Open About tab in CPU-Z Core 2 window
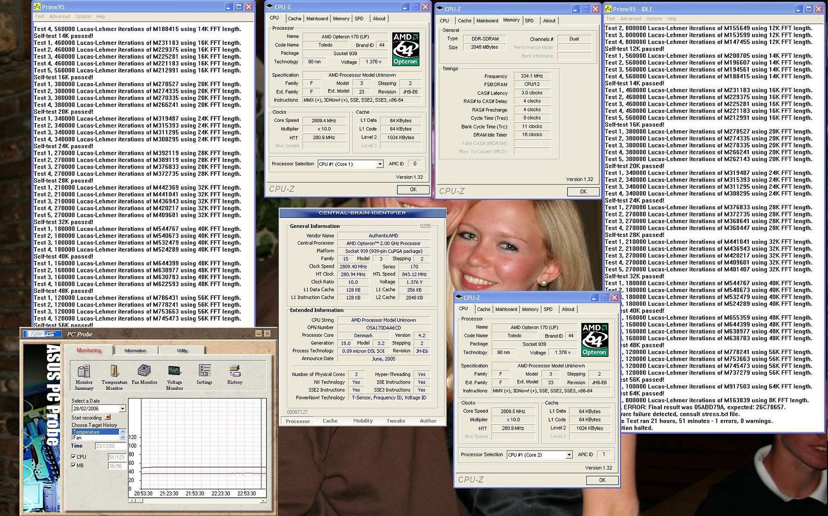The height and width of the screenshot is (516, 828). click(568, 309)
